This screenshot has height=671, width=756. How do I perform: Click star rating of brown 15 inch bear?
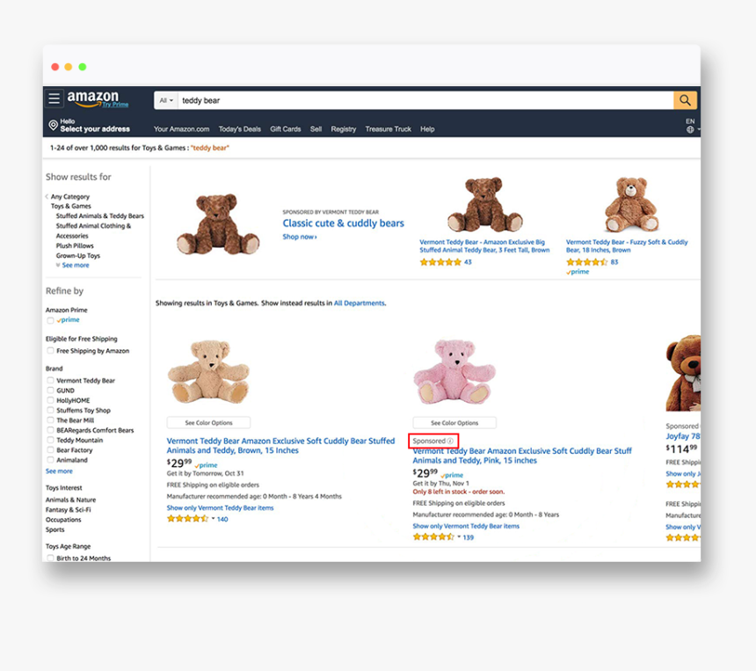click(x=187, y=519)
